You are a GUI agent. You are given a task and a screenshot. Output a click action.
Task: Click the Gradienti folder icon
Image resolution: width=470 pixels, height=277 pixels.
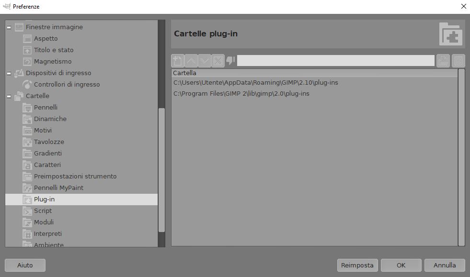point(27,153)
